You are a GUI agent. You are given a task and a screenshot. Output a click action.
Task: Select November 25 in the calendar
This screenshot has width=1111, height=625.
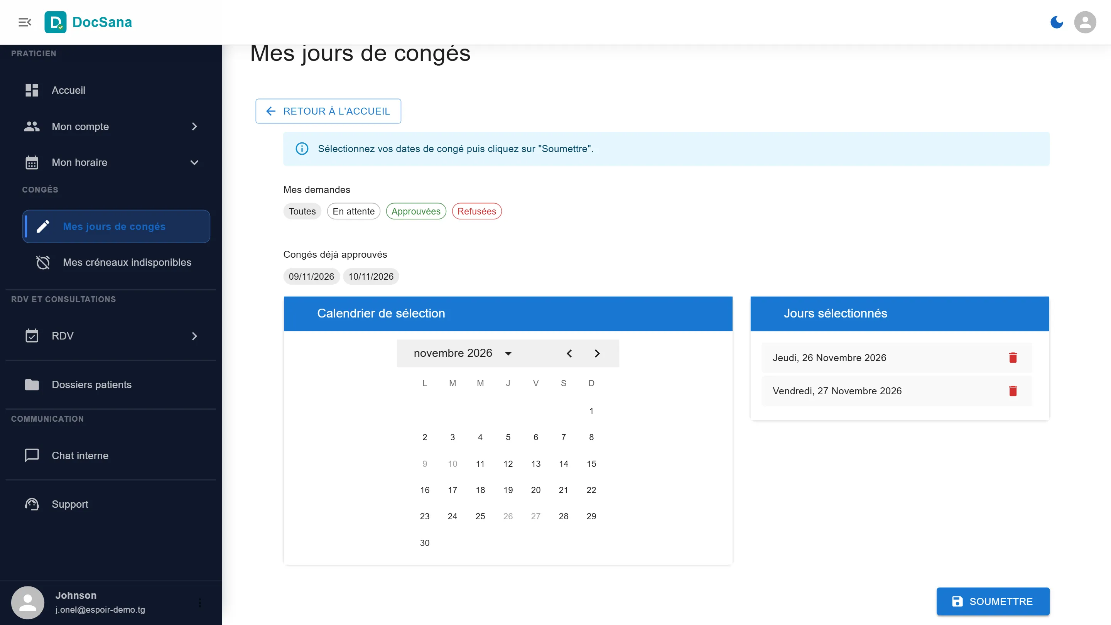point(480,516)
